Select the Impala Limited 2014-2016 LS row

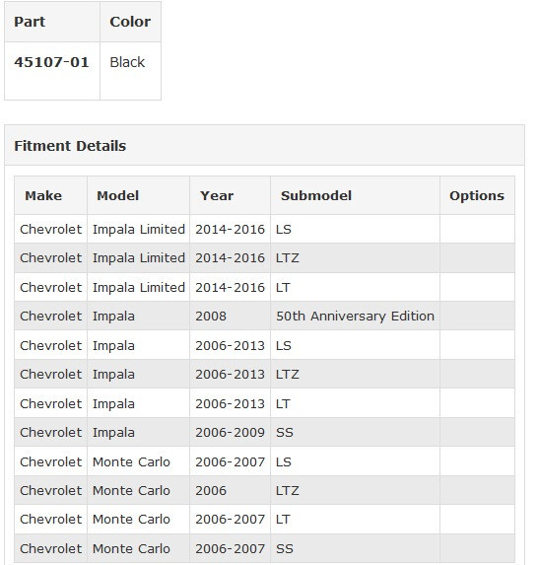(x=264, y=229)
